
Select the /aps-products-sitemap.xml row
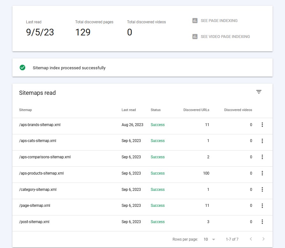tap(142, 175)
